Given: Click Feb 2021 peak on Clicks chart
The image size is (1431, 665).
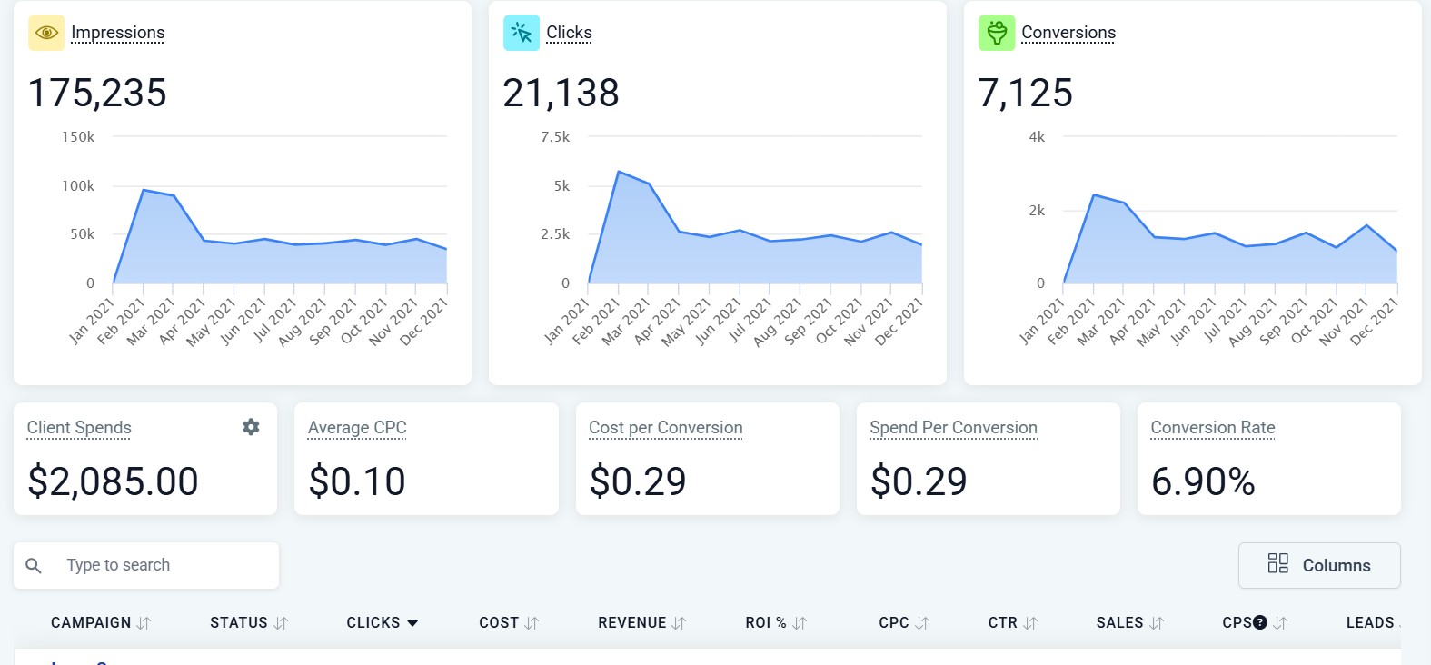Looking at the screenshot, I should tap(619, 172).
